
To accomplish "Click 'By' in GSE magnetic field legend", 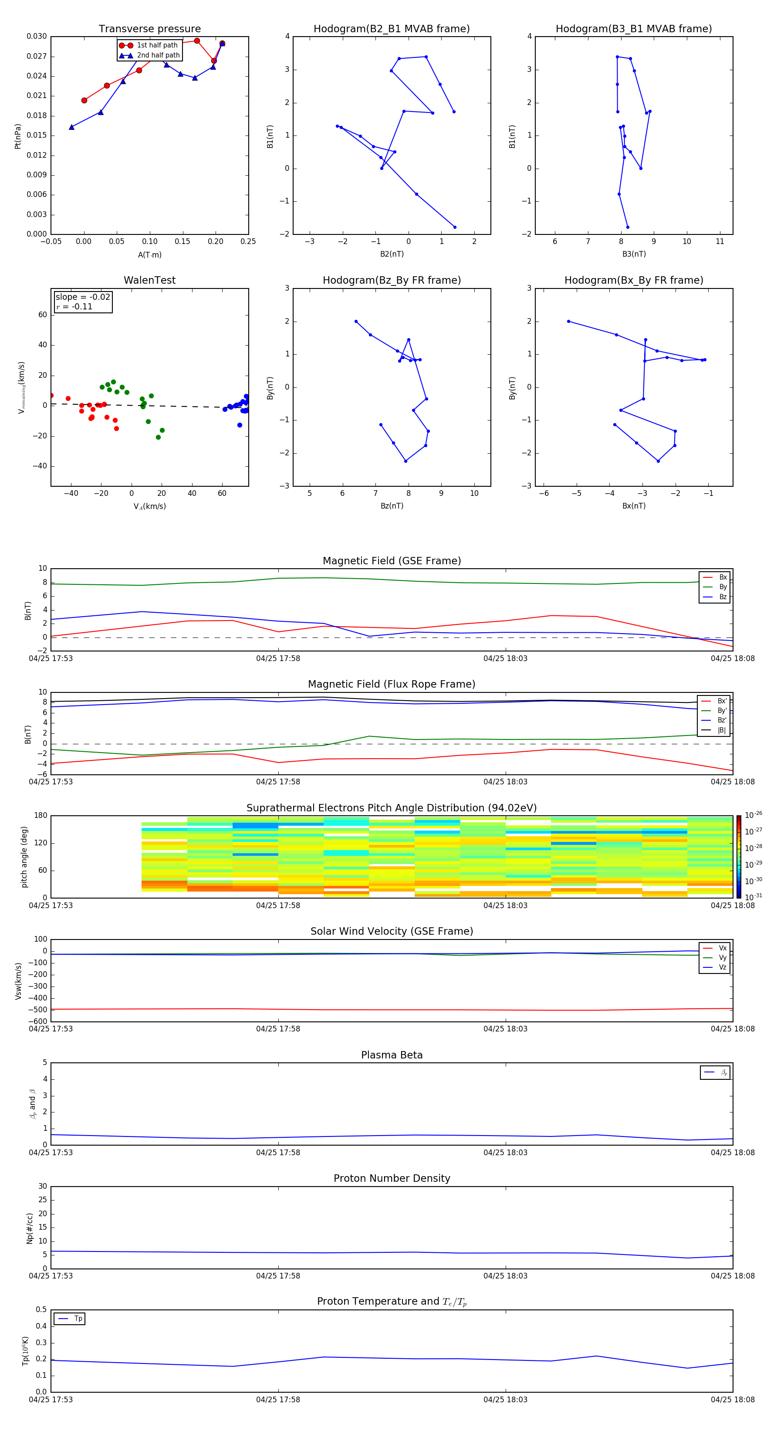I will [715, 587].
